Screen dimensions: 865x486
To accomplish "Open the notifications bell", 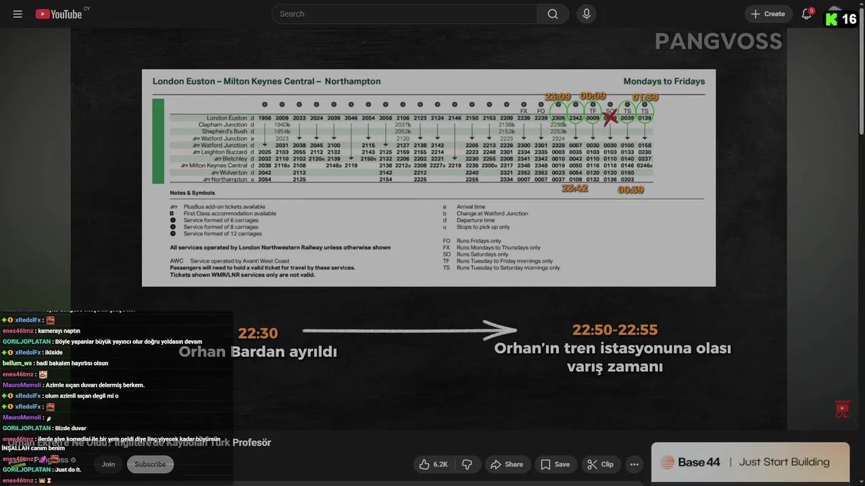I will 806,13.
